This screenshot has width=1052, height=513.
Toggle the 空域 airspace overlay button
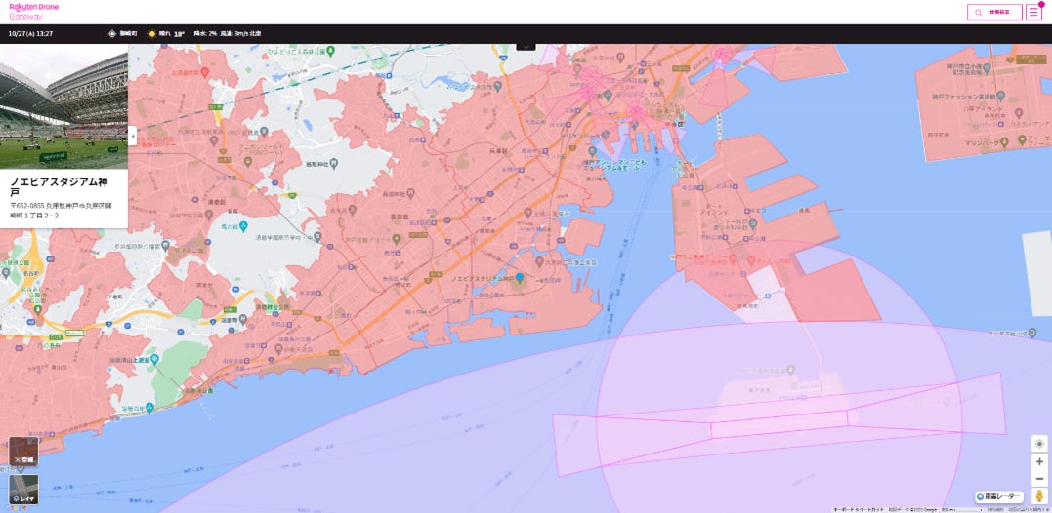click(x=23, y=452)
